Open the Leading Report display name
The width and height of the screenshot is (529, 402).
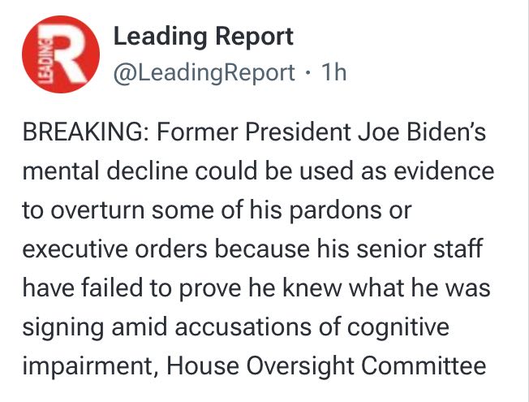(204, 37)
